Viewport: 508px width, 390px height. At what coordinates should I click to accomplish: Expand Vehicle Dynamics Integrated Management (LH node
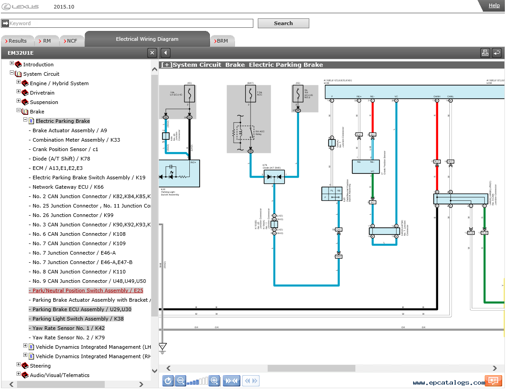coord(25,345)
